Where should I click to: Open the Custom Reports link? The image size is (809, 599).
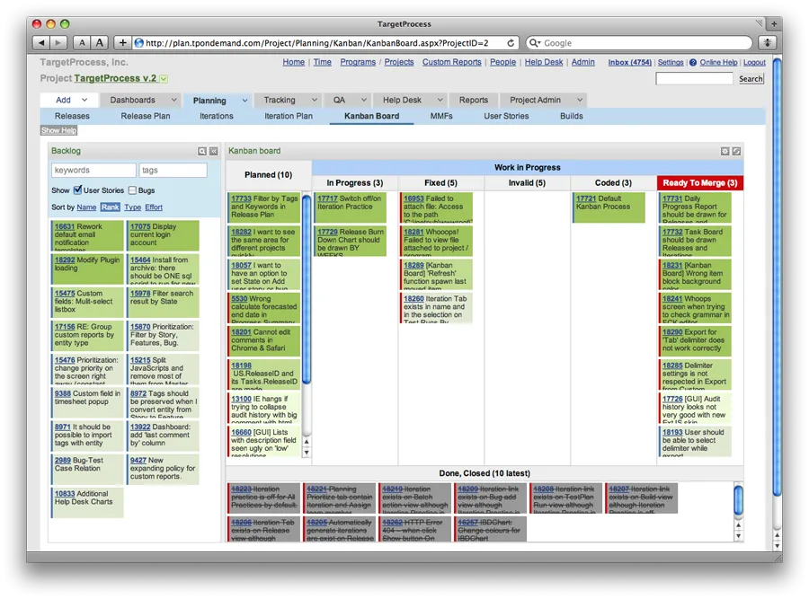pos(452,62)
